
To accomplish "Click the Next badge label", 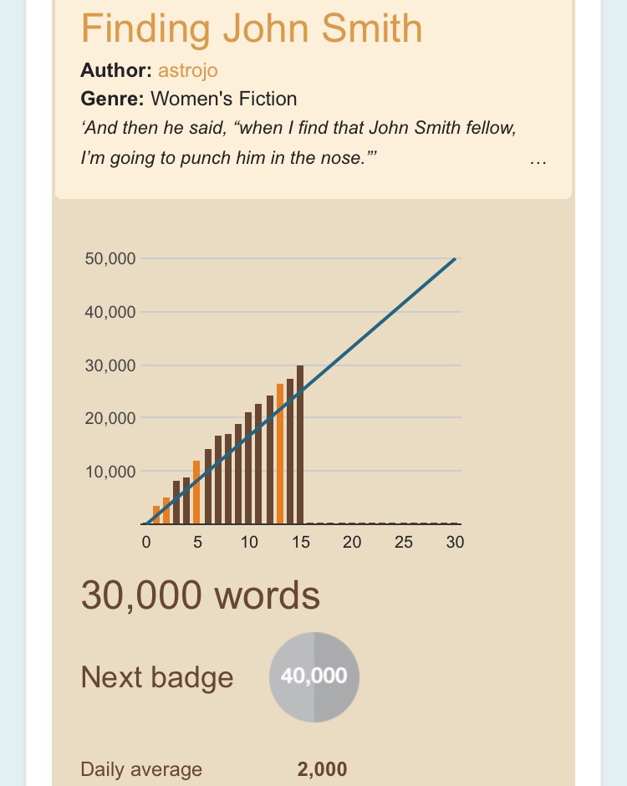I will click(157, 676).
